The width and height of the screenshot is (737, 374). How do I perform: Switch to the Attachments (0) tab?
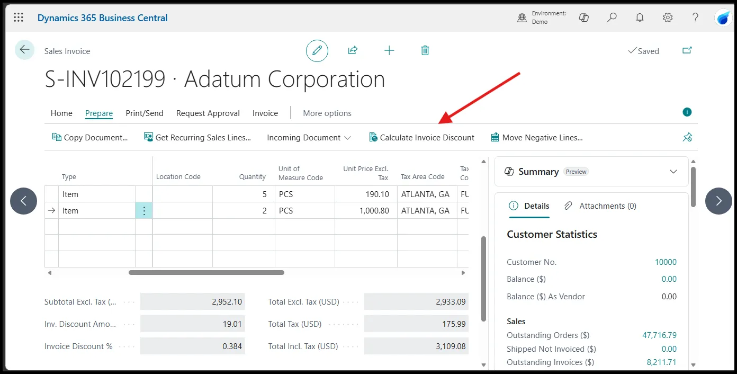pos(600,206)
